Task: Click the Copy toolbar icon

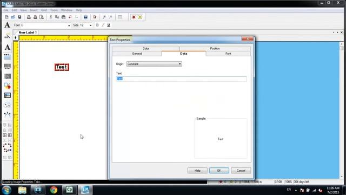Action: tap(57, 17)
